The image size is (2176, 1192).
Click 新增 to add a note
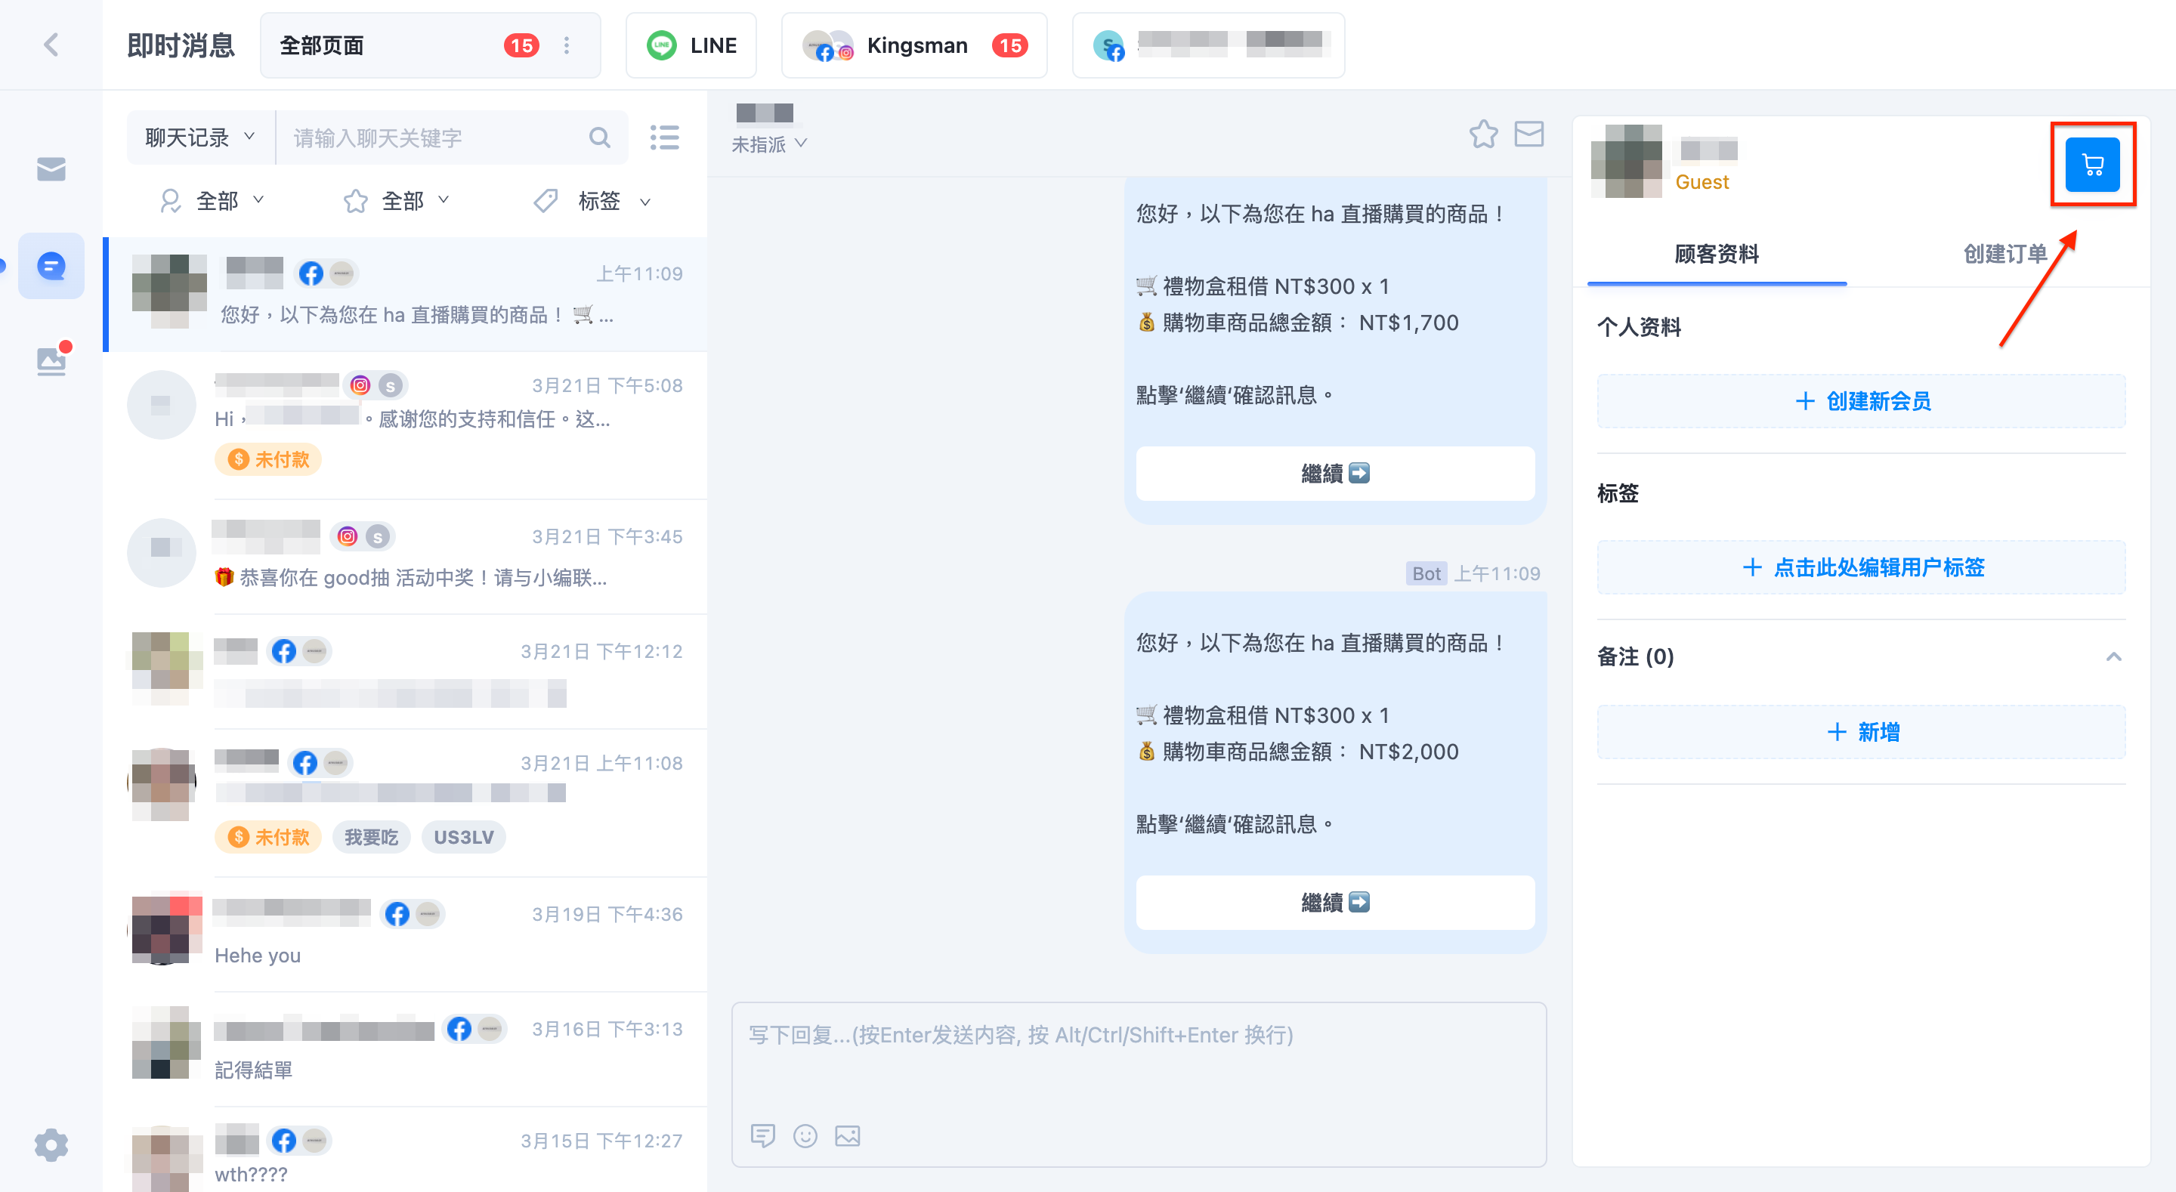click(1862, 733)
